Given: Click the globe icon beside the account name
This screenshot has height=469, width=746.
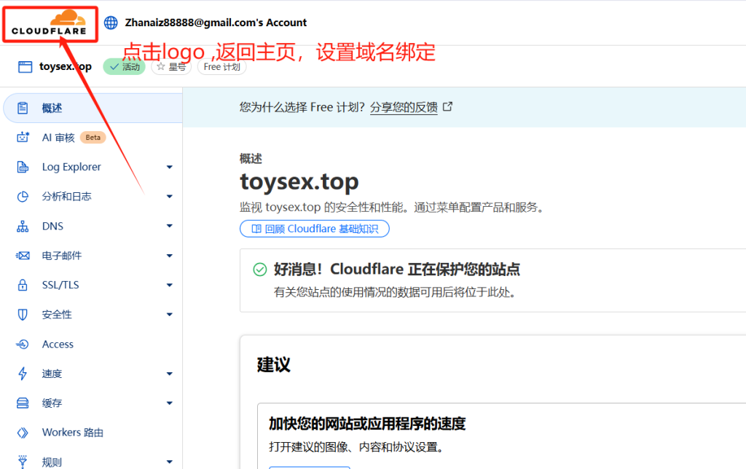Looking at the screenshot, I should 111,23.
